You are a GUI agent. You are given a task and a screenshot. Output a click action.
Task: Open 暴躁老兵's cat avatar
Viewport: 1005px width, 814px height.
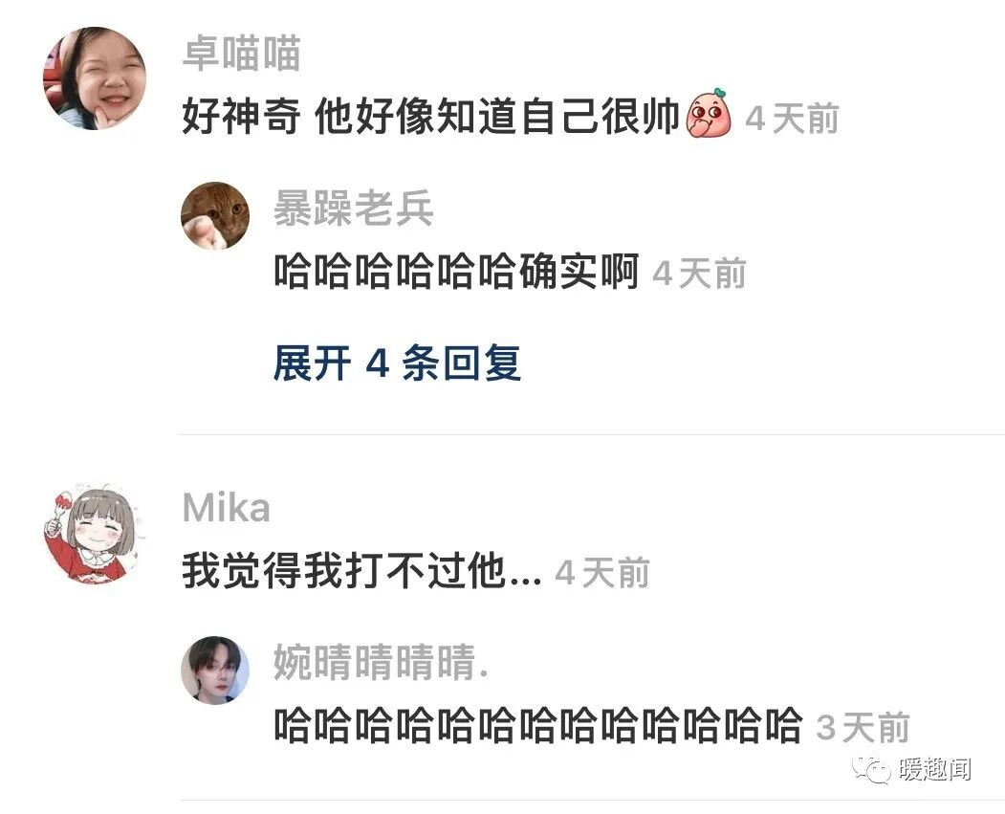coord(215,215)
